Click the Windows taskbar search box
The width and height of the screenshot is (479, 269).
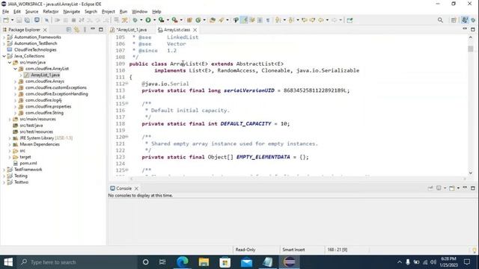[x=77, y=262]
